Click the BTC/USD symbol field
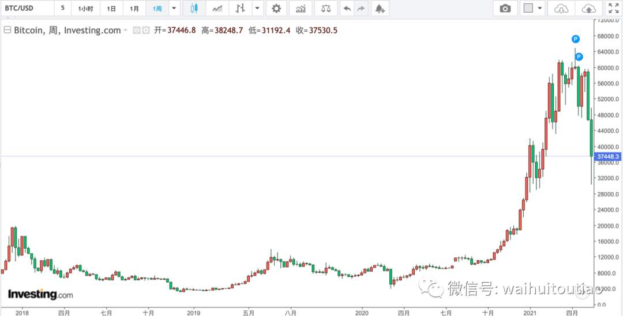623x316 pixels. coord(28,8)
